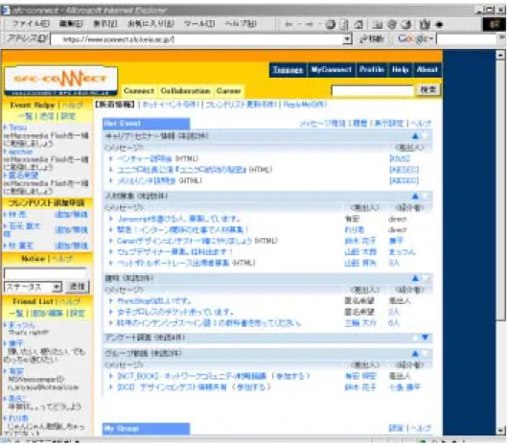The image size is (509, 445).
Task: Click 送信 button in Notice panel
Action: click(x=77, y=287)
